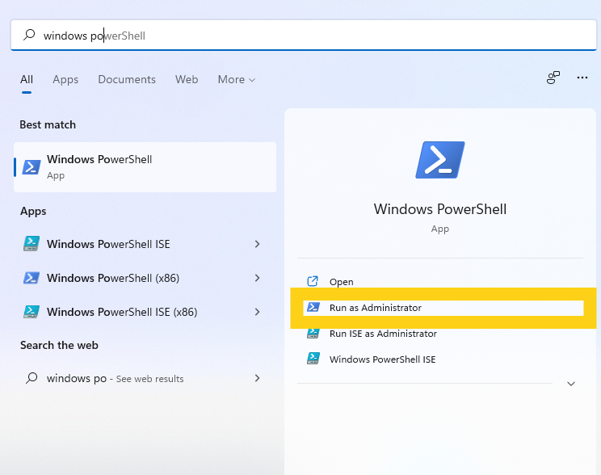Expand more actions with down chevron
601x475 pixels.
(x=571, y=384)
